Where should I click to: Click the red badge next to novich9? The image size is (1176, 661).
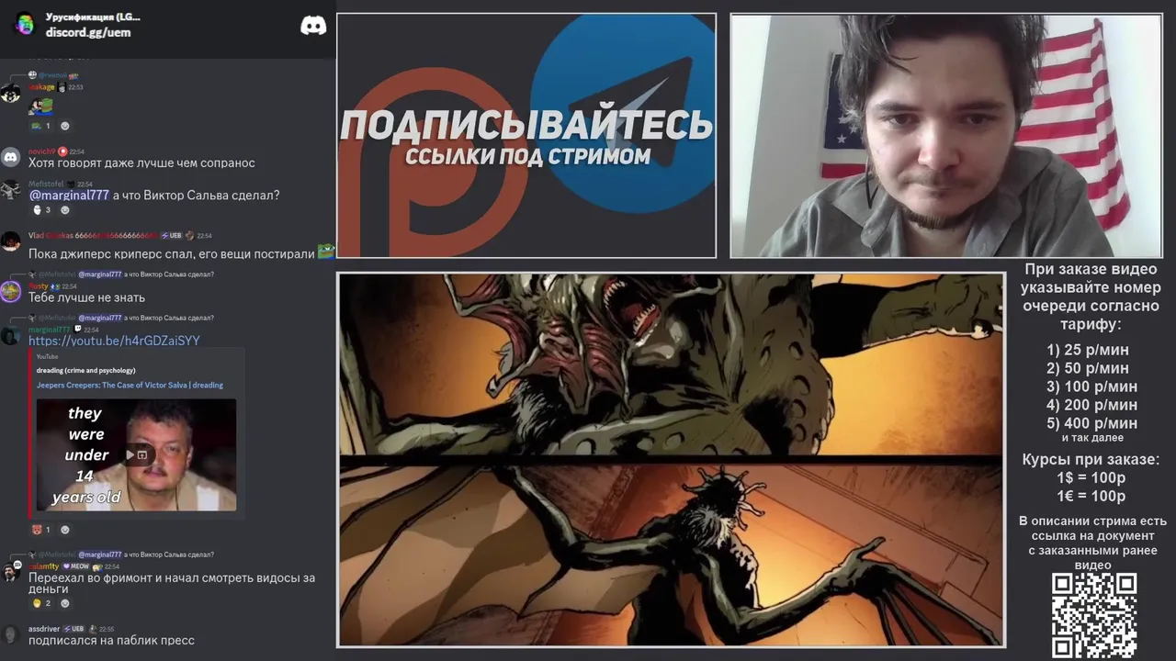[x=62, y=151]
